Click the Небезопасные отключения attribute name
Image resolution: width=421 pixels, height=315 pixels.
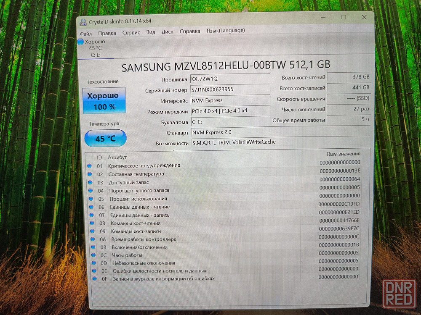point(144,263)
